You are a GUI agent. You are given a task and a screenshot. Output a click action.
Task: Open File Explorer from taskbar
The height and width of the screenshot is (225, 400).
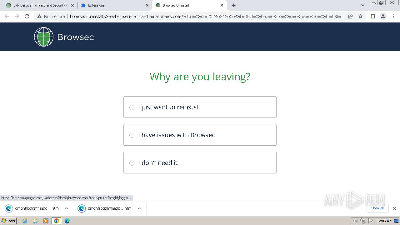[x=35, y=221]
